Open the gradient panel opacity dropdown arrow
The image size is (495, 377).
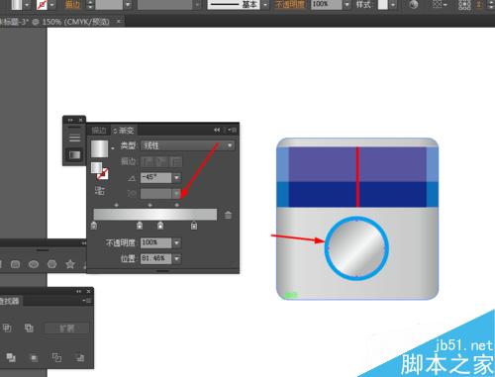177,243
